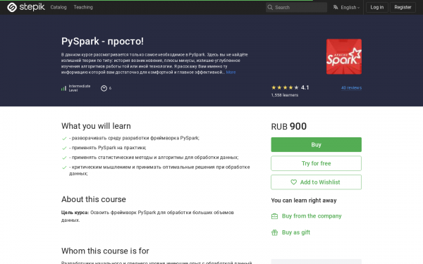Click the PySpark - просто! course title
Screen dimensions: 423x264
102,42
